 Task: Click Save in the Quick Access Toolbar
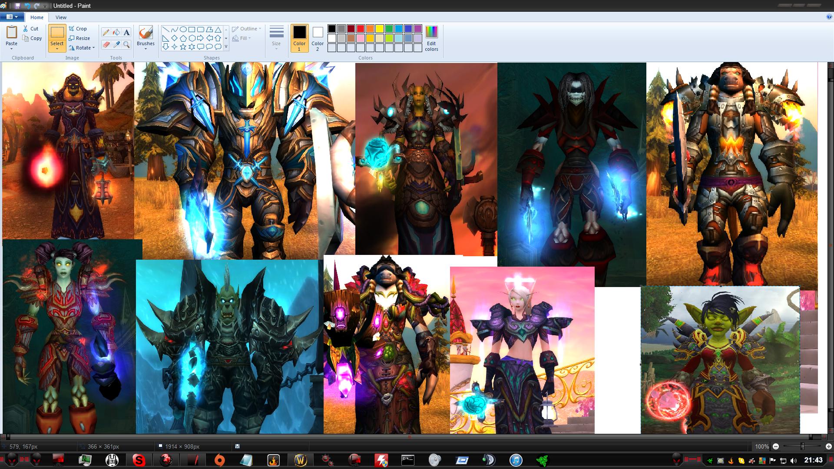point(17,6)
